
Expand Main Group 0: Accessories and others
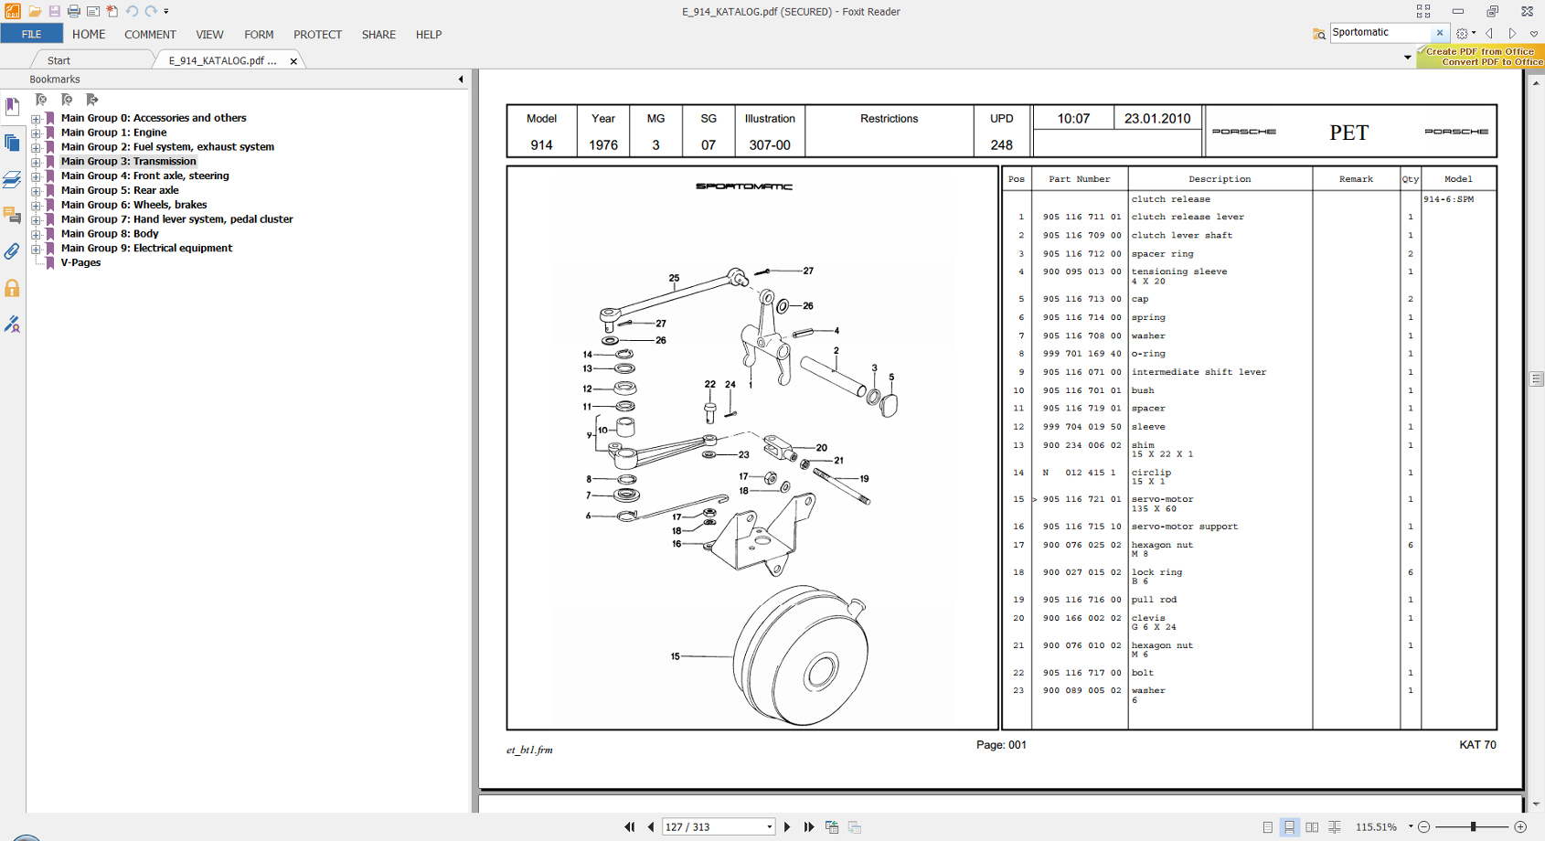[36, 118]
